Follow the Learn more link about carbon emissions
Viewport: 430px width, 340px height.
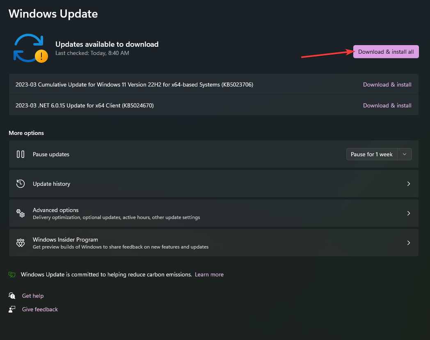click(x=209, y=274)
